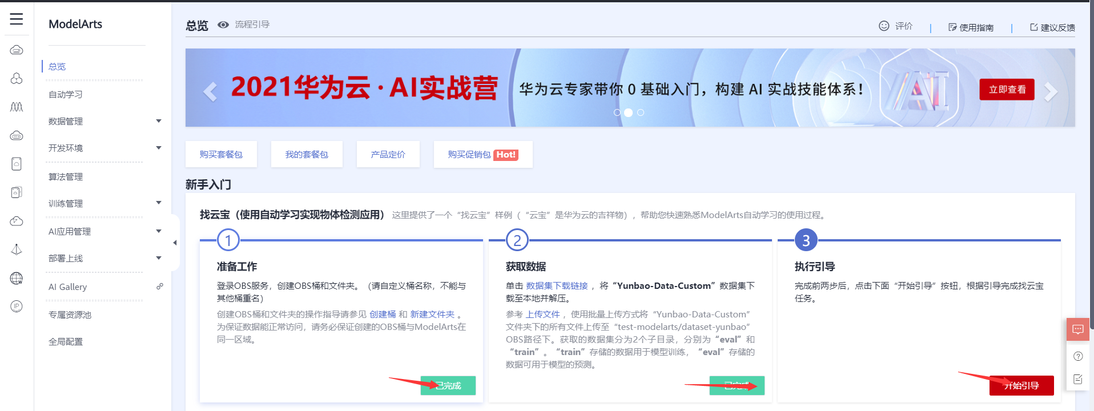
Task: Click the single-card cloud storage icon in rail
Action: point(17,164)
